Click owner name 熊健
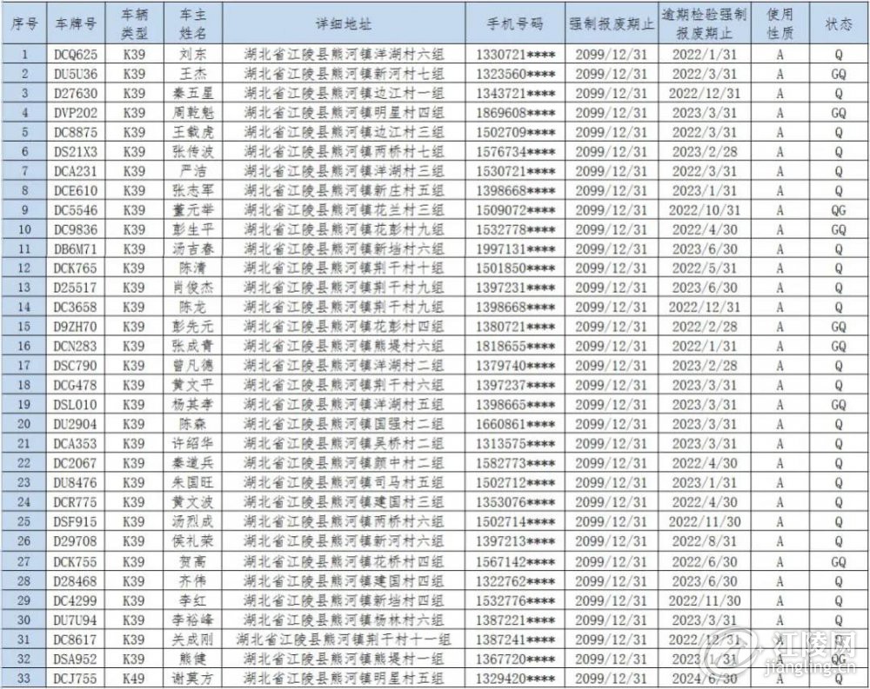 pos(193,659)
